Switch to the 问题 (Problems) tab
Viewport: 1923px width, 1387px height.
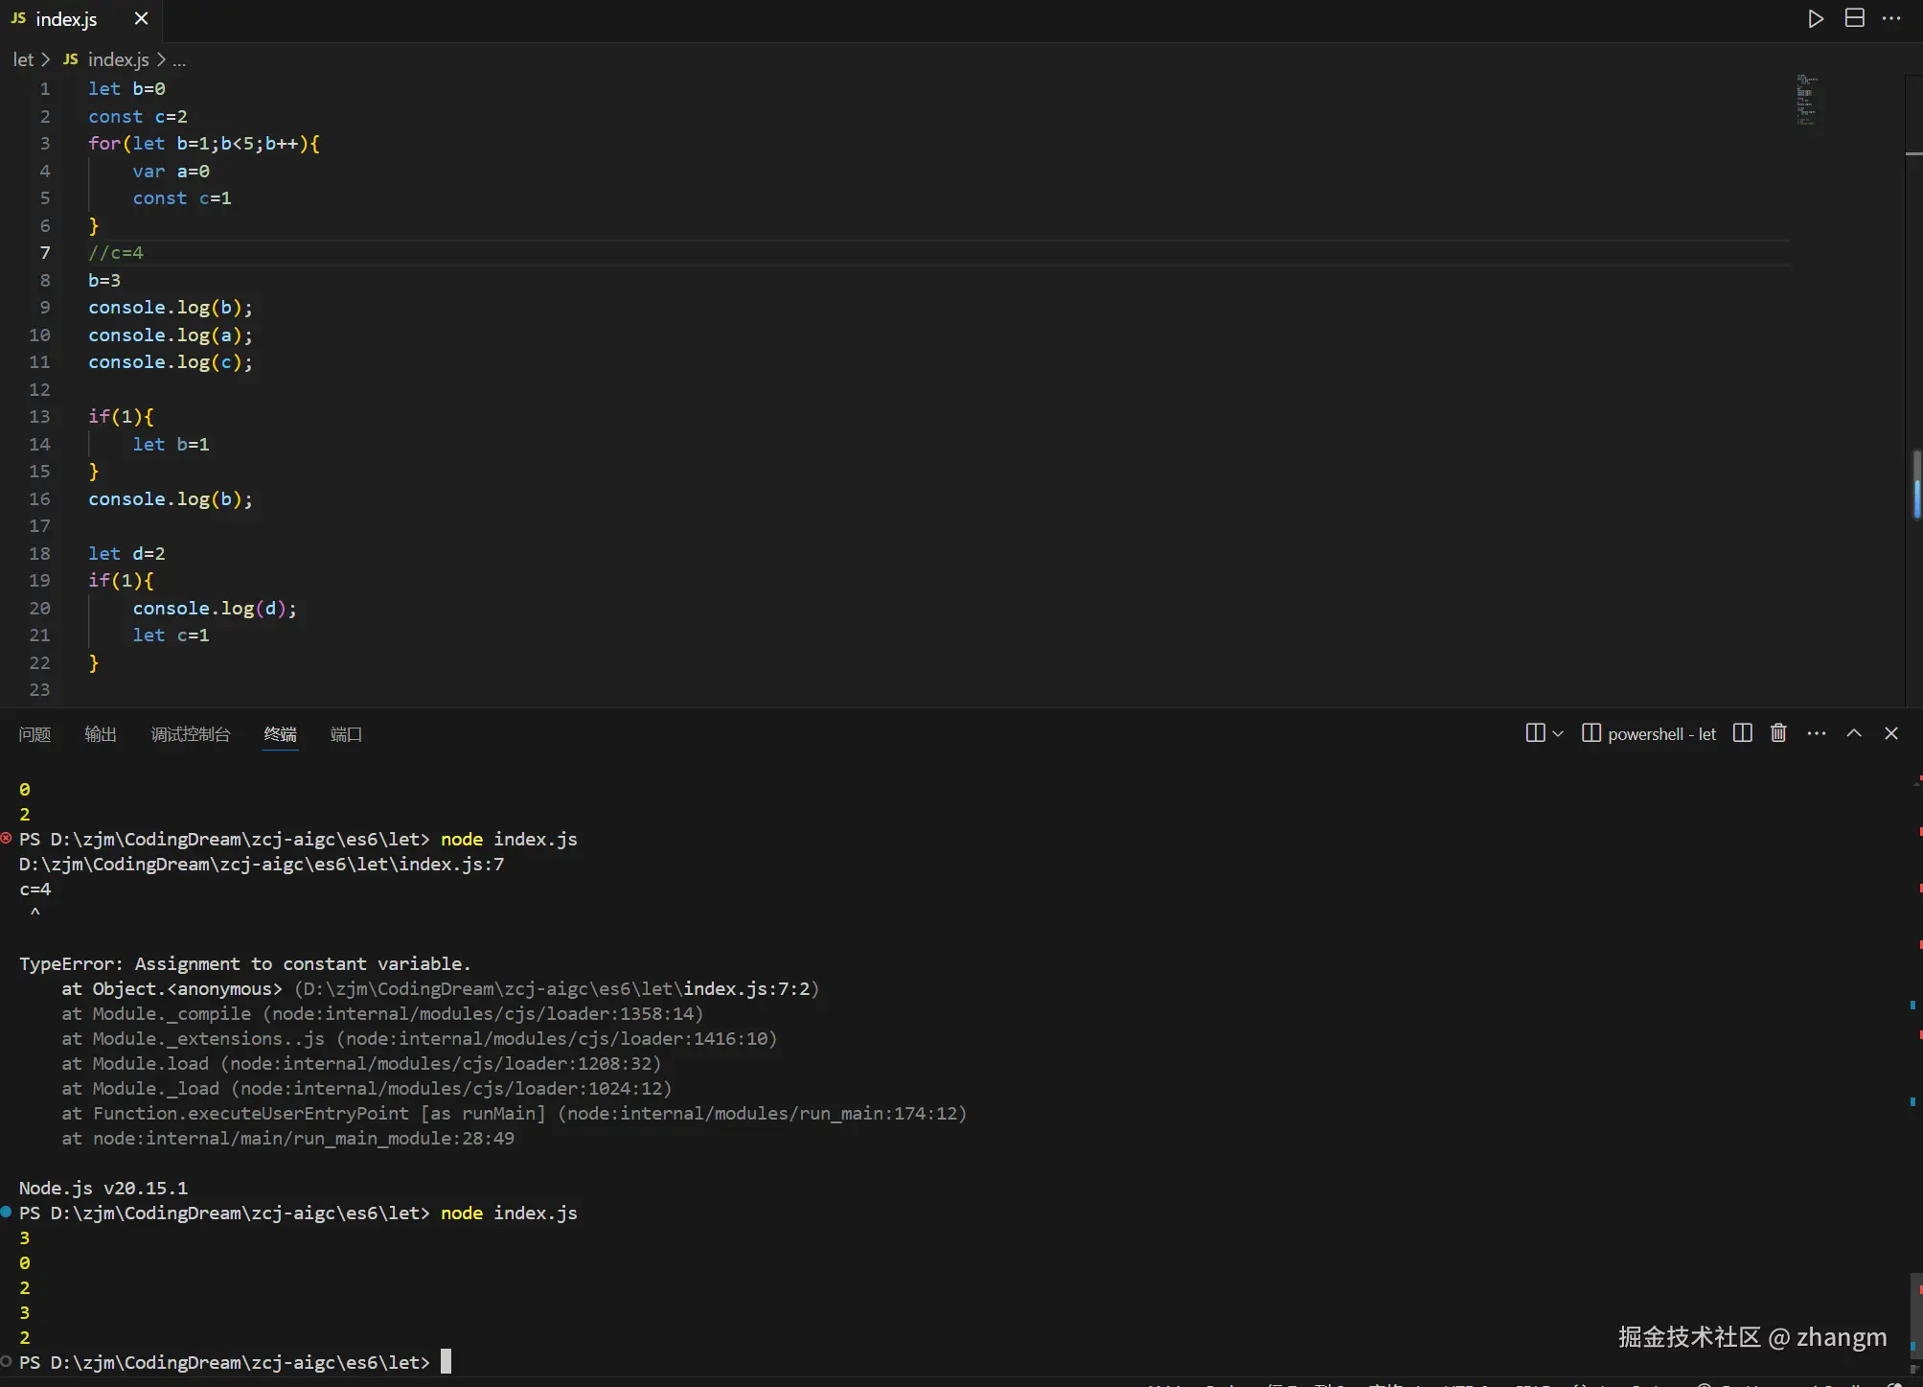pyautogui.click(x=34, y=734)
